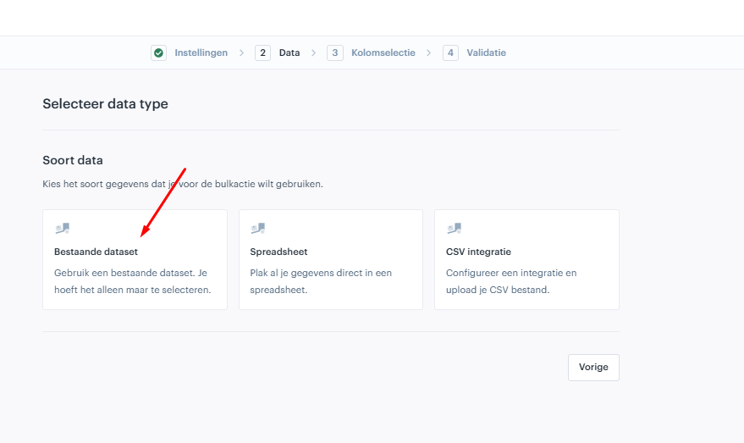This screenshot has width=744, height=443.
Task: Choose the Bestaande dataset title
Action: [96, 252]
